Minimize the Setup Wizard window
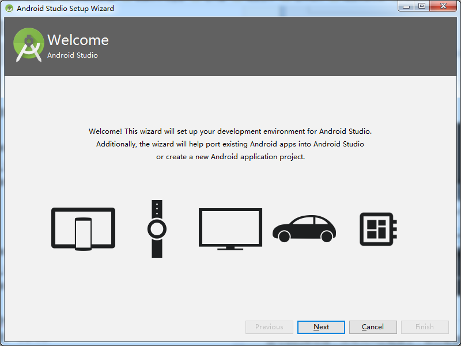 [406, 6]
